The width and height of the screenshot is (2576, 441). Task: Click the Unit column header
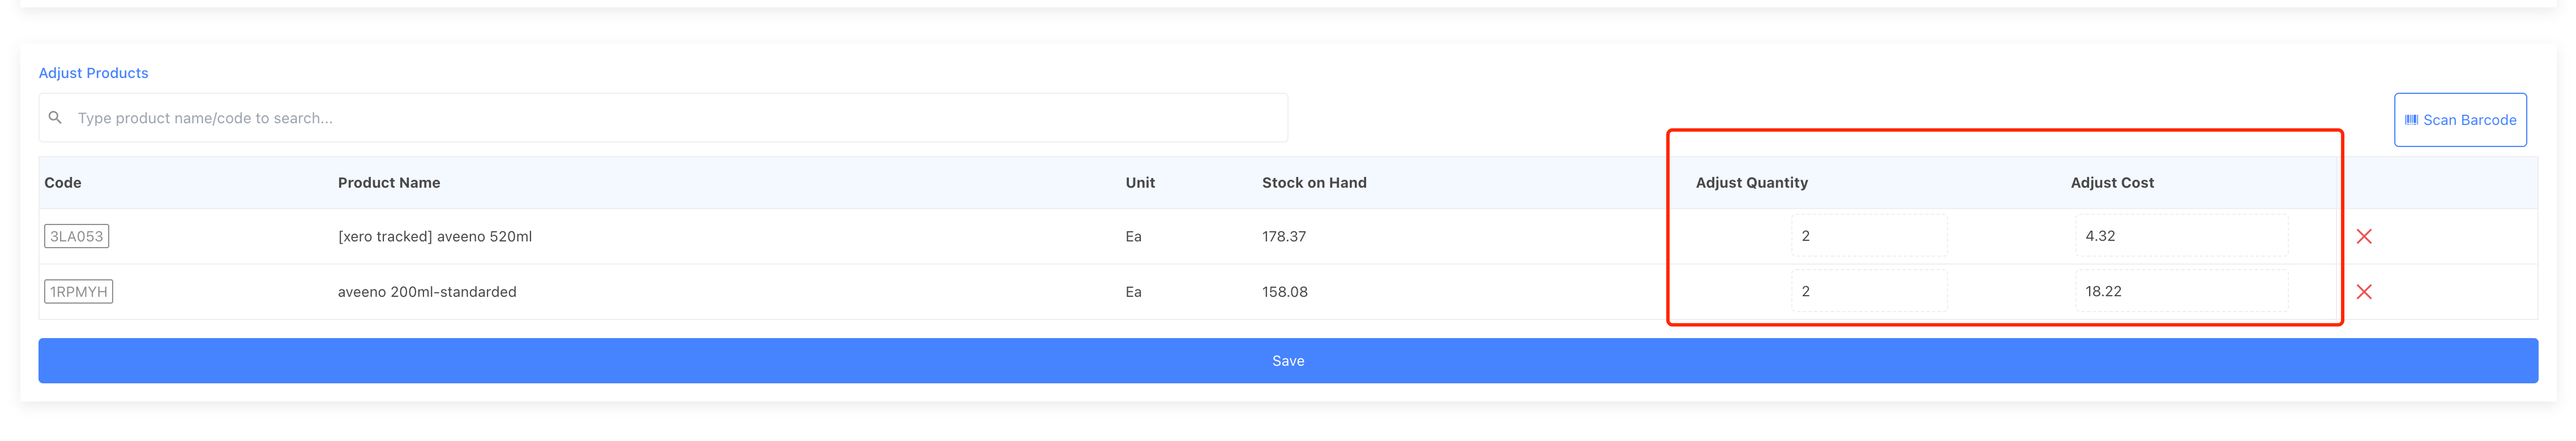click(x=1140, y=183)
